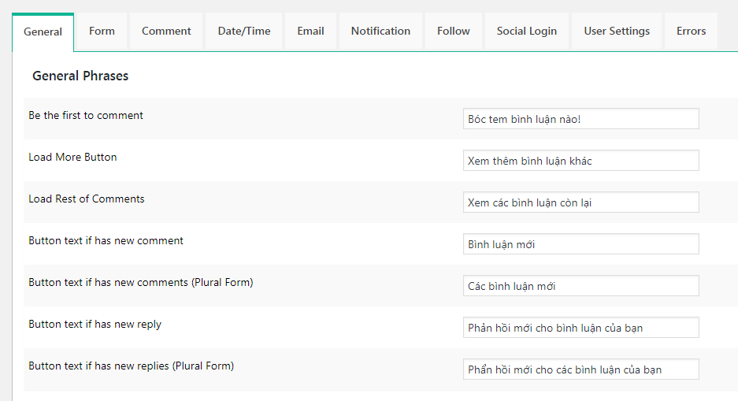
Task: Open the Notification tab
Action: (380, 32)
